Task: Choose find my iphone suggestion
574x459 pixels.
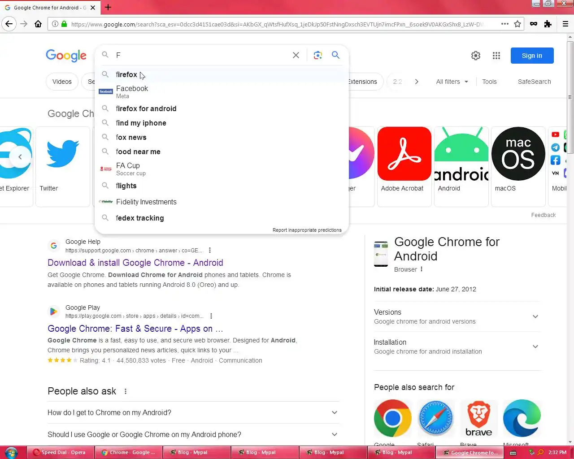Action: coord(222,123)
